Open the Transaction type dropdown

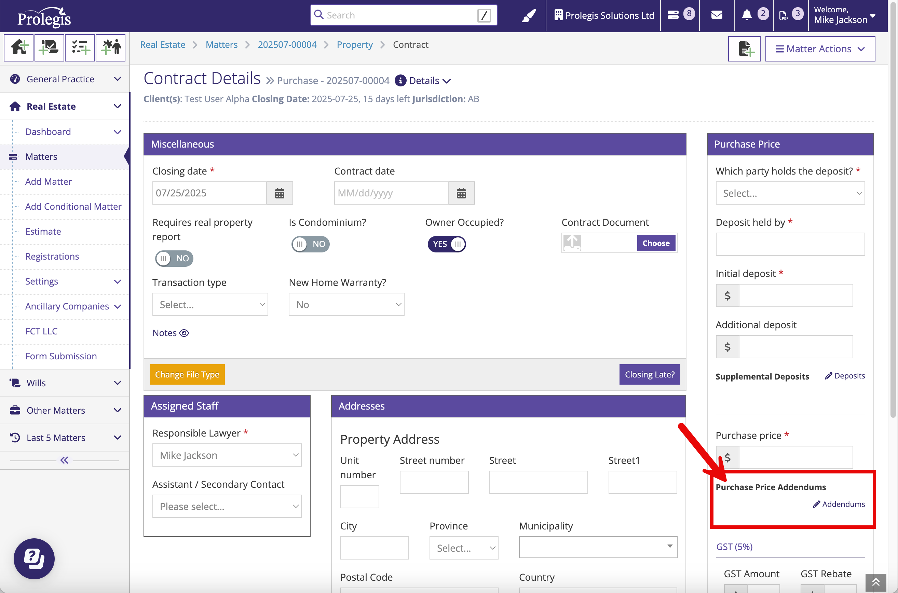(210, 304)
